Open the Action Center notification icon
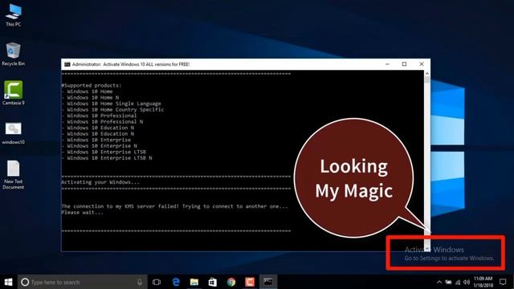 (503, 282)
